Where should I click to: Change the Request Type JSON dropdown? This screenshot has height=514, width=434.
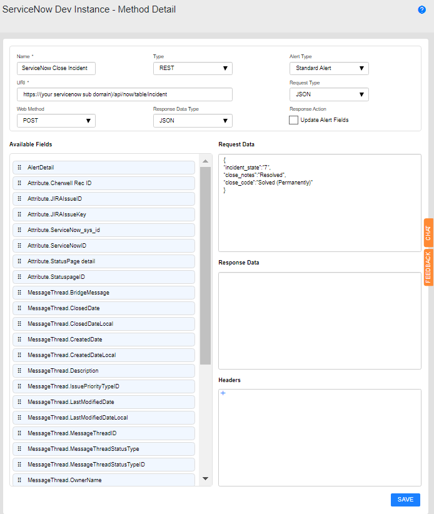(329, 94)
